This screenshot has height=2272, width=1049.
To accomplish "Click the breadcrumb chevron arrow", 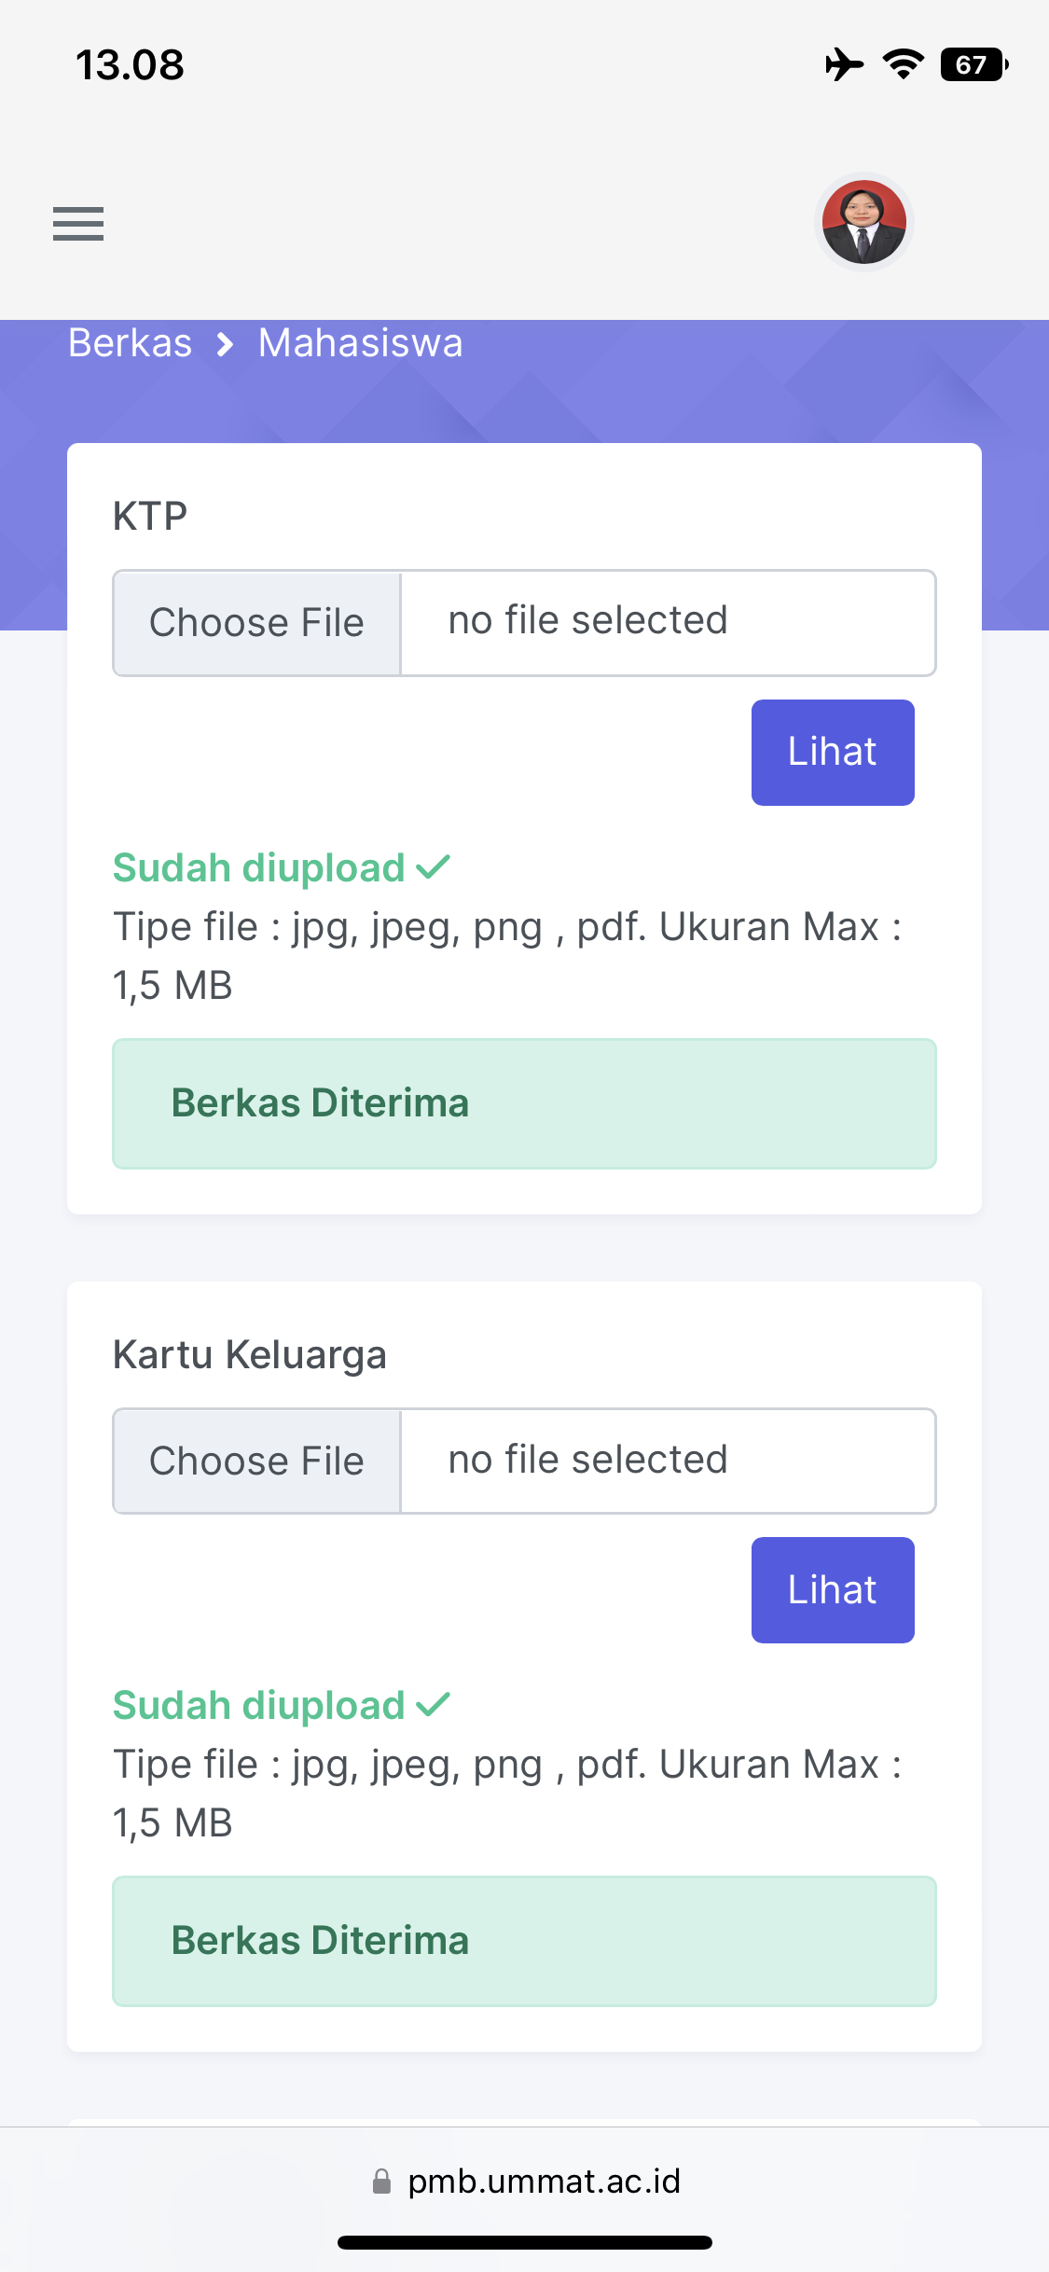I will (x=225, y=344).
